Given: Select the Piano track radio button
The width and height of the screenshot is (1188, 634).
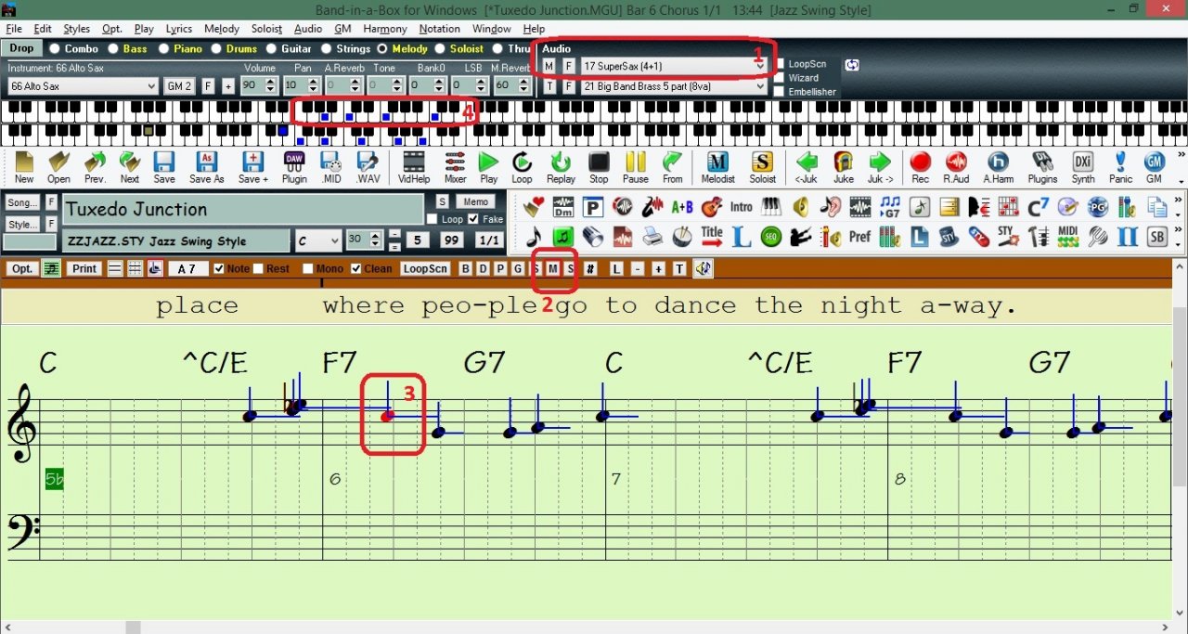Looking at the screenshot, I should (163, 49).
